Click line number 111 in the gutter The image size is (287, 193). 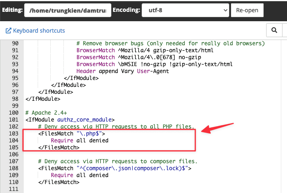tap(14, 189)
